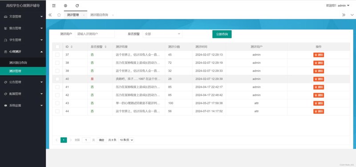This screenshot has height=167, width=356.
Task: Sort the table by ID column
Action: [72, 47]
